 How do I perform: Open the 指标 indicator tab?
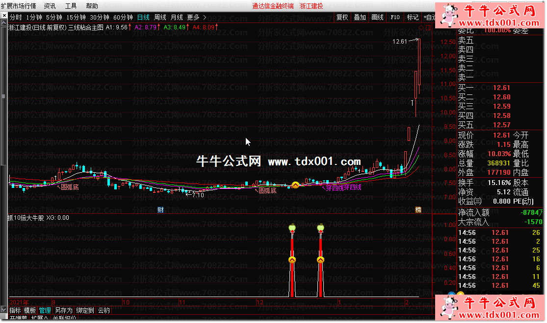(15, 310)
